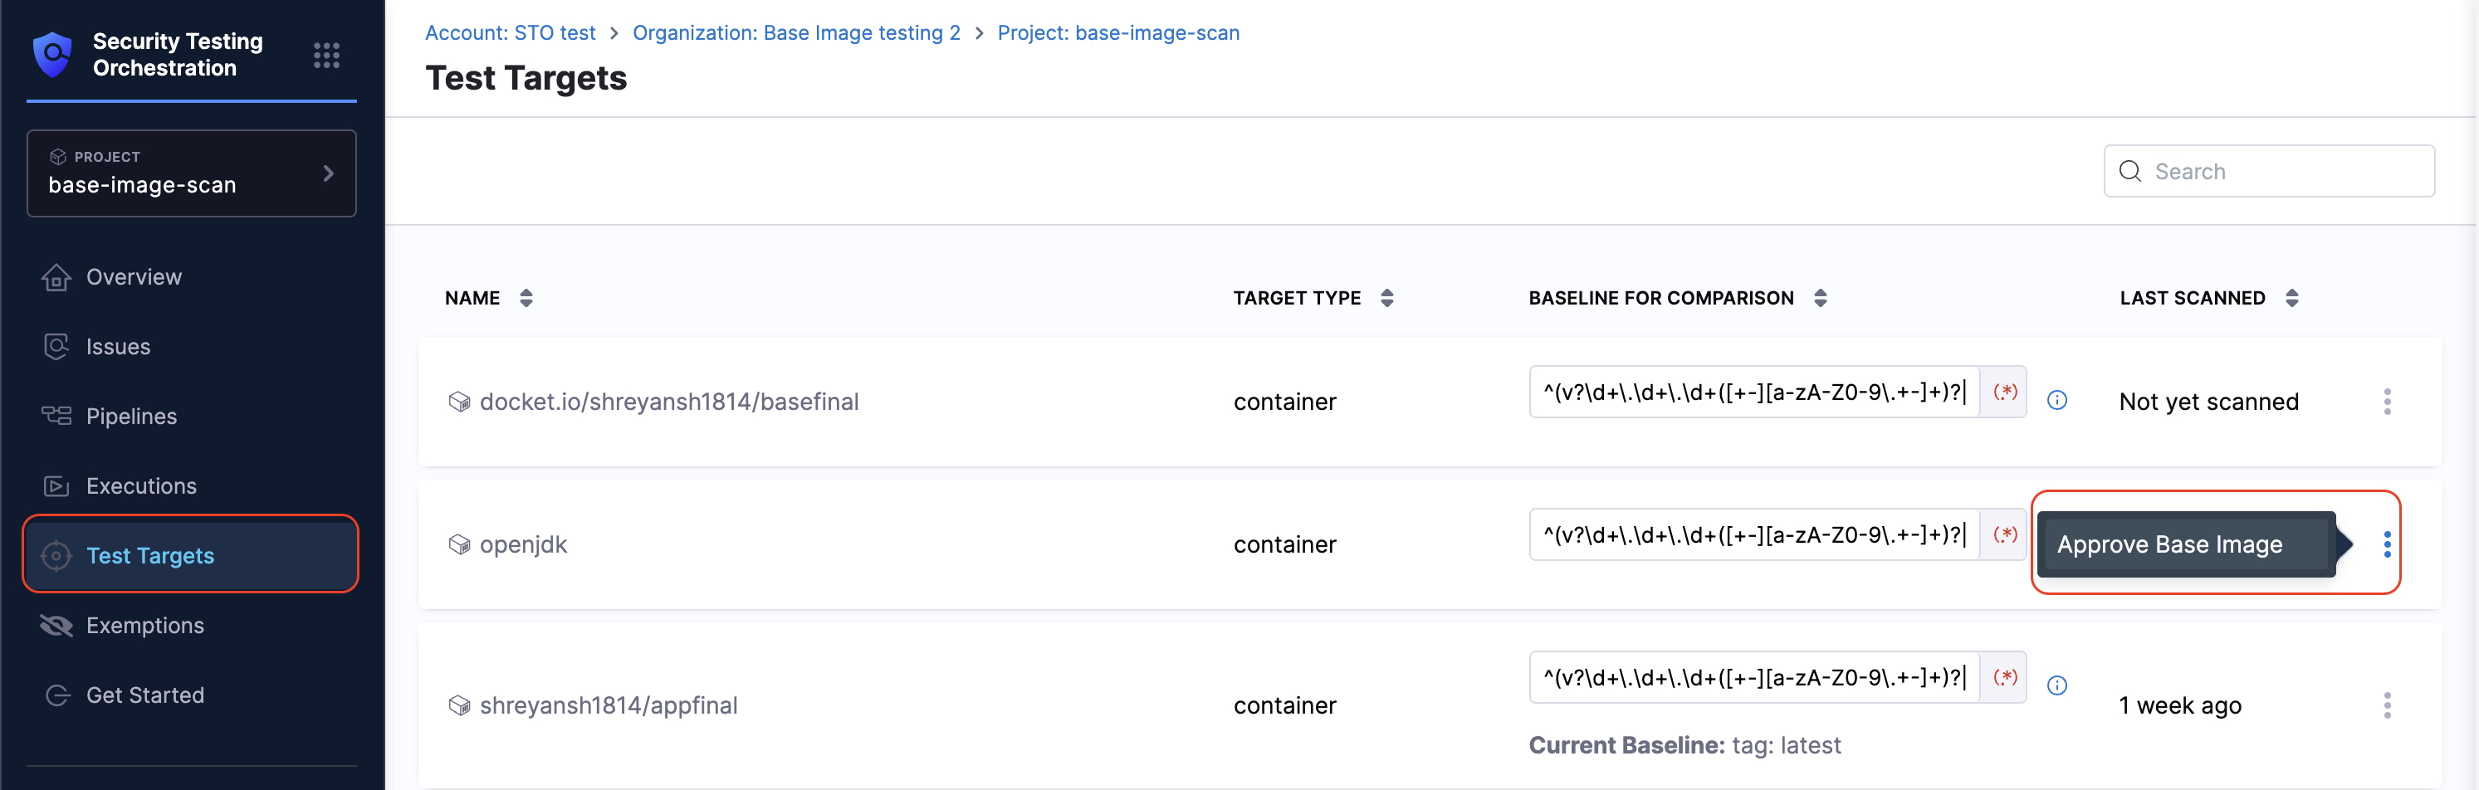Click info icon for docket.io/shreyansh1814/basefinal baseline

2056,400
